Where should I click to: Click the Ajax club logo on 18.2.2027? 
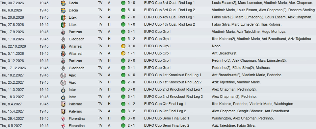point(63,75)
